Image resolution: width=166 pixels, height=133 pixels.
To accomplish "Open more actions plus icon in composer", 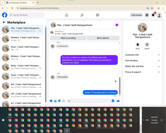I will point(51,101).
